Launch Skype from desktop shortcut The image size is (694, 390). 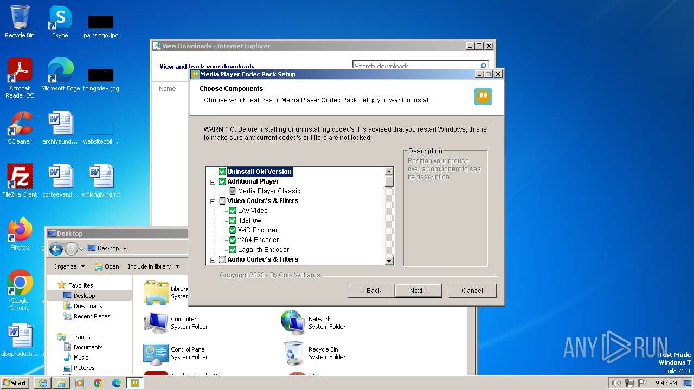(x=60, y=22)
